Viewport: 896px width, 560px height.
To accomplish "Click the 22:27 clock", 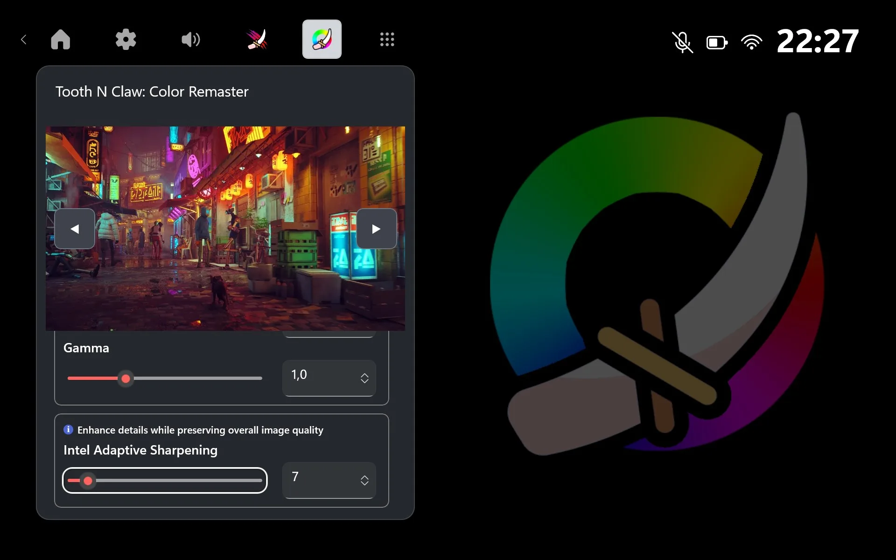I will click(818, 41).
